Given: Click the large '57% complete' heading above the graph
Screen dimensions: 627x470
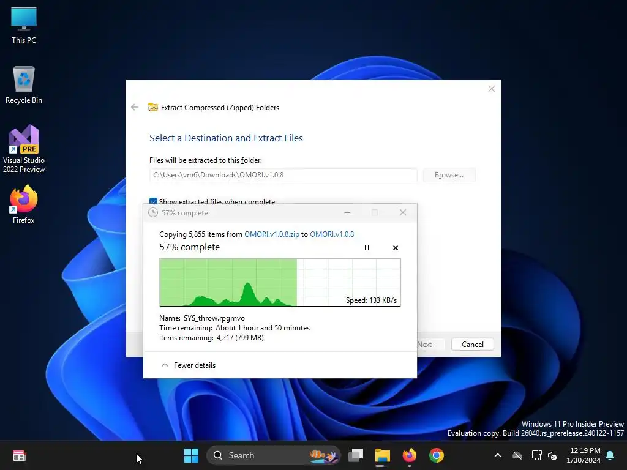Looking at the screenshot, I should point(190,247).
